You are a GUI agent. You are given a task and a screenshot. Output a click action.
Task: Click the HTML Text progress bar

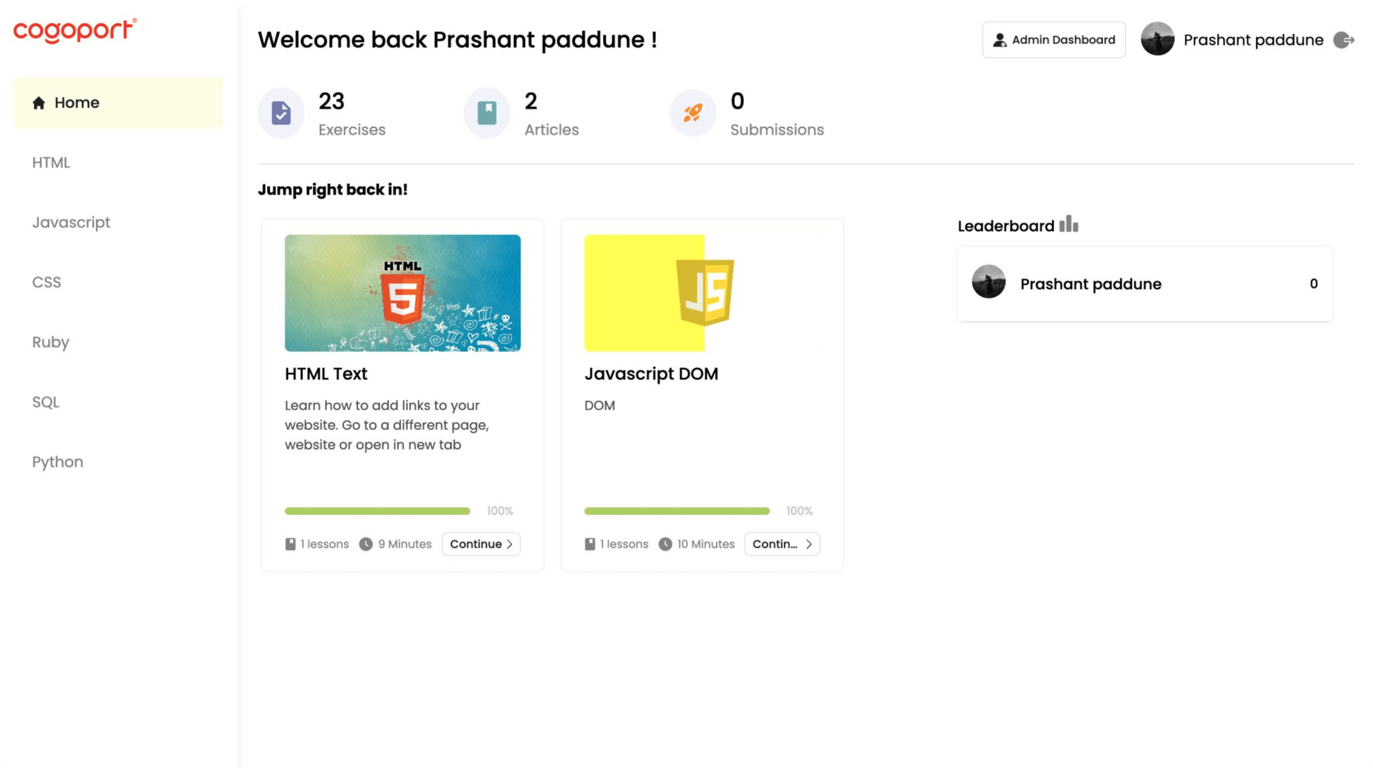(x=377, y=511)
